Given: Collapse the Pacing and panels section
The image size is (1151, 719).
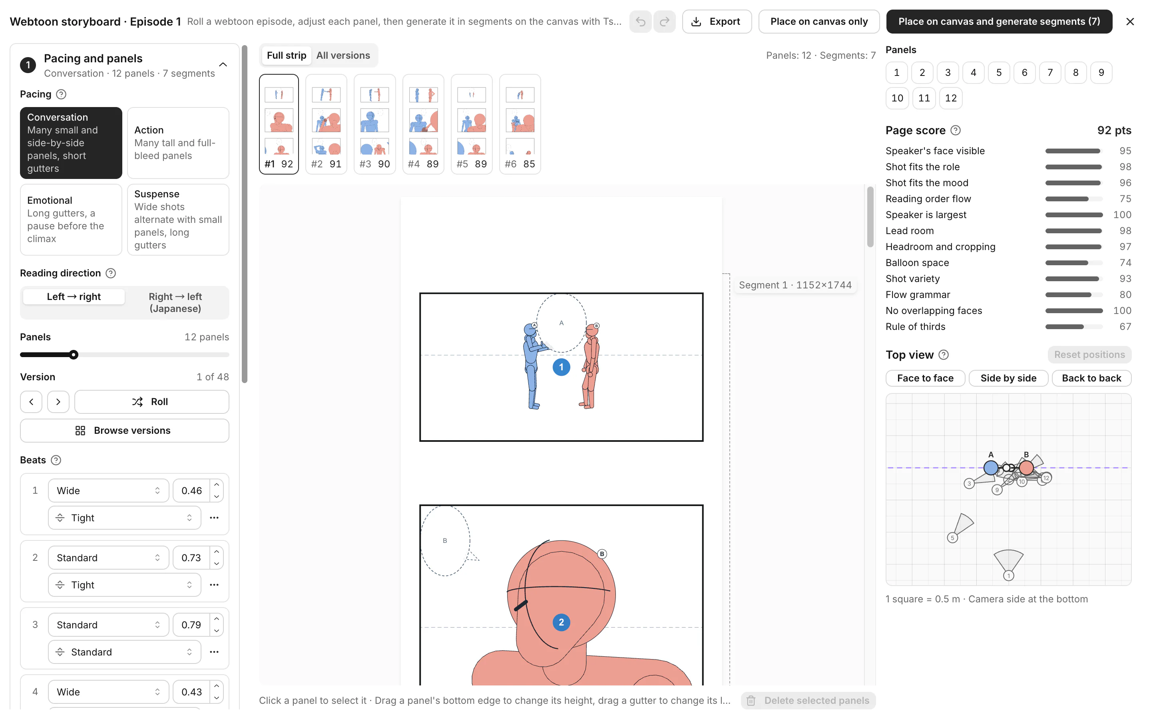Looking at the screenshot, I should pyautogui.click(x=223, y=65).
